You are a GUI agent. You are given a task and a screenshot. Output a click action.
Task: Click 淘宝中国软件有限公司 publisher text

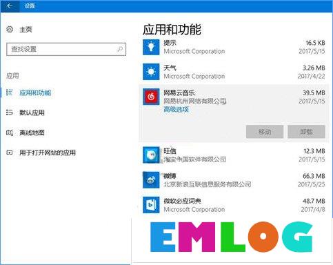pos(195,159)
